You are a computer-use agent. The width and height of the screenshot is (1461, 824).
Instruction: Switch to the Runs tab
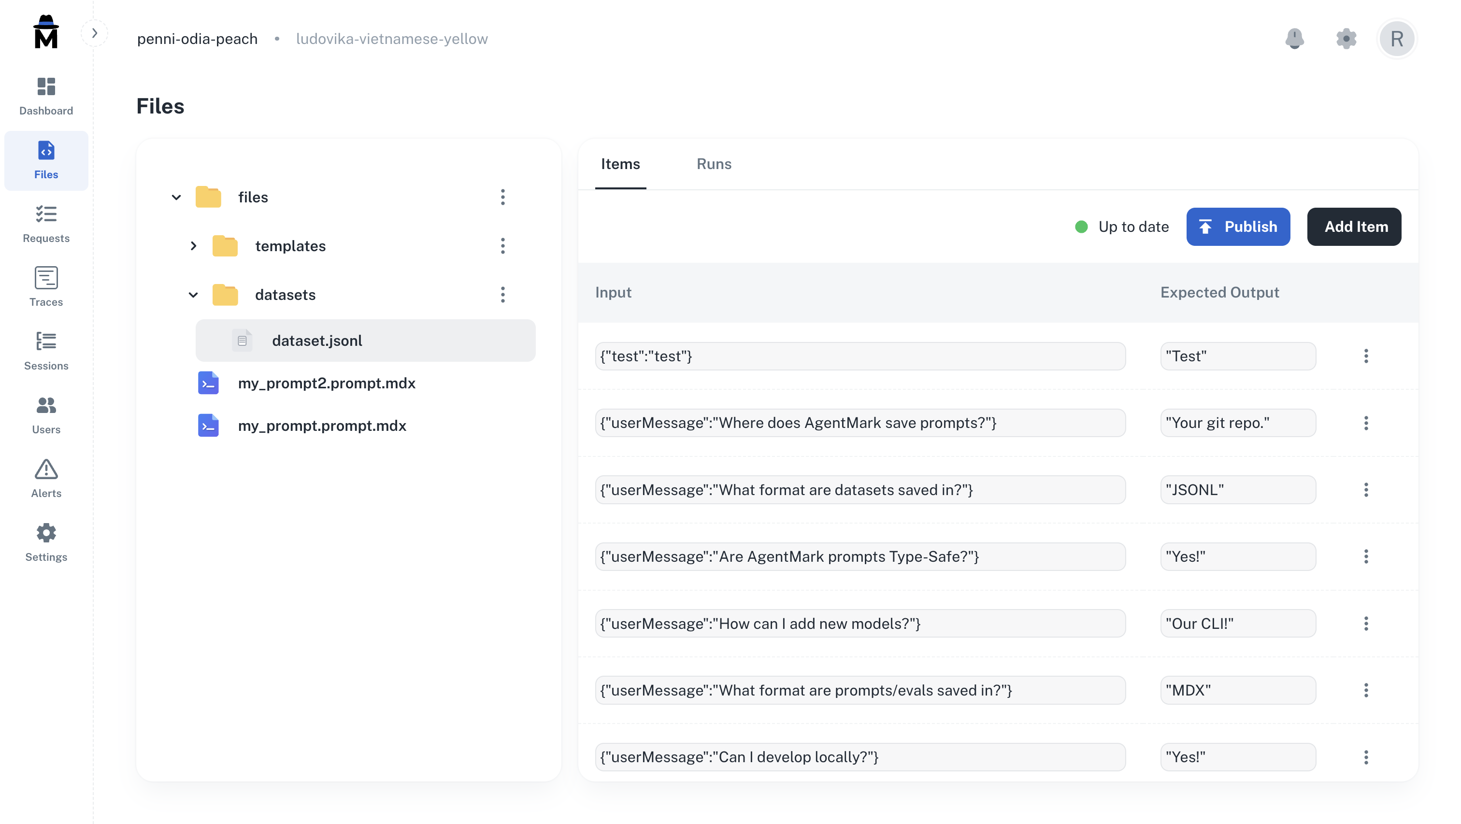tap(714, 164)
